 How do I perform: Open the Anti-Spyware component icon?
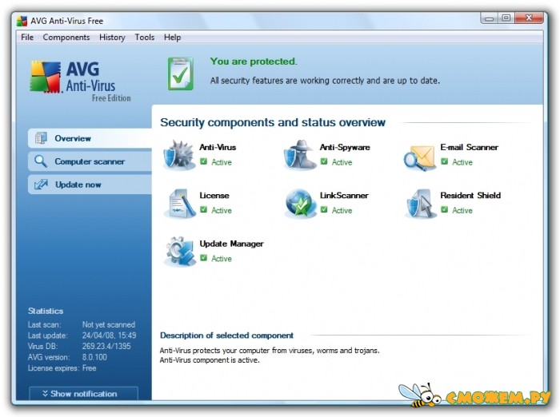(x=300, y=155)
